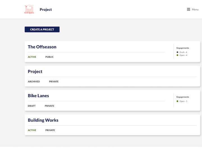Click the green Open dot in Bike Lanes
The height and width of the screenshot is (152, 202).
pos(177,101)
